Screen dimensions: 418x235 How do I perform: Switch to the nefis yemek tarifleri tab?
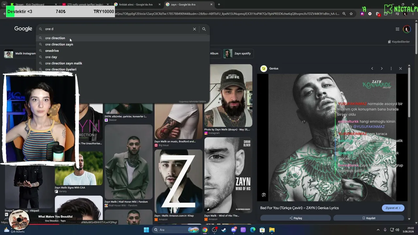(x=86, y=5)
